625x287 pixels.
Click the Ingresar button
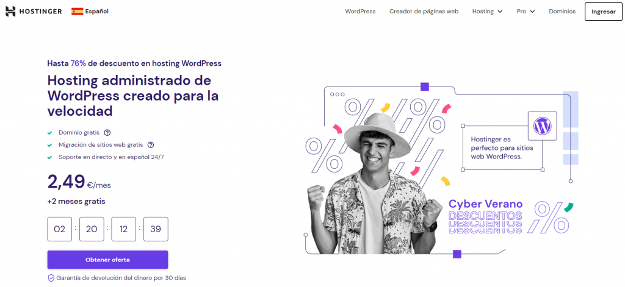click(x=604, y=12)
